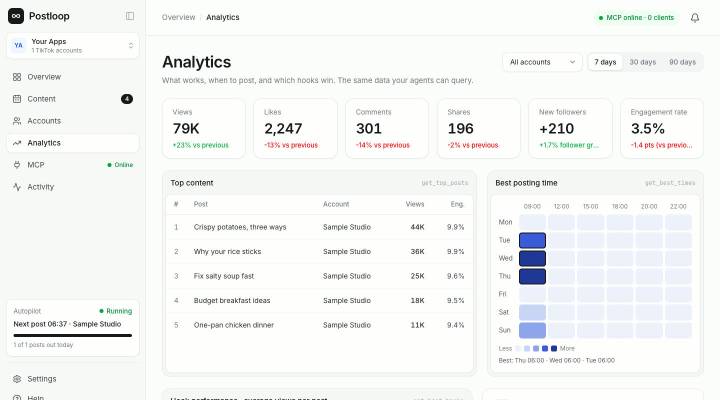Collapse the sidebar with the panel icon
720x400 pixels.
click(130, 16)
